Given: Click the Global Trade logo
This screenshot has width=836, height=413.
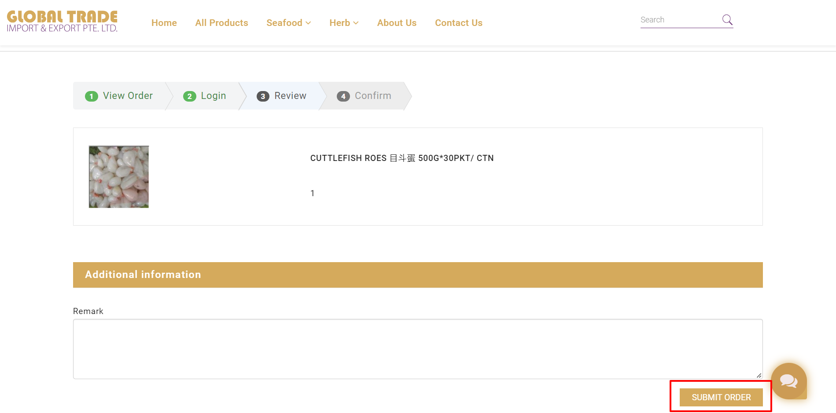Looking at the screenshot, I should point(62,22).
